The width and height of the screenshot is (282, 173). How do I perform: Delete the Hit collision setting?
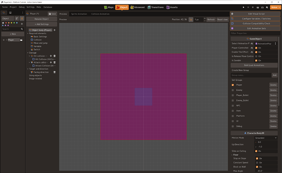pos(54,56)
